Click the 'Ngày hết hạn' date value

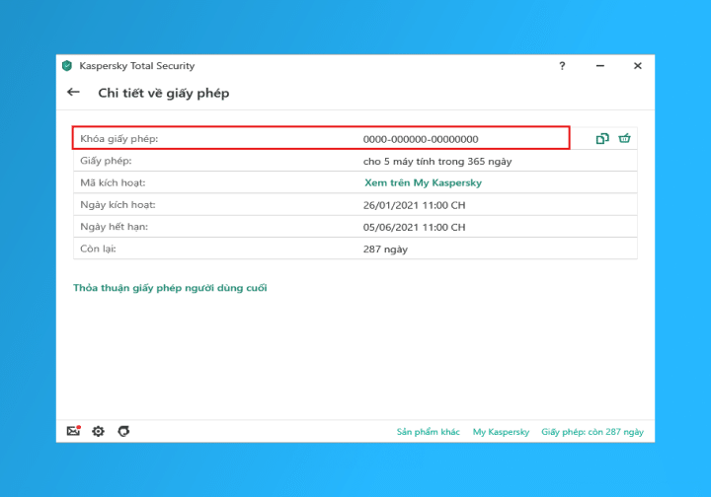pyautogui.click(x=414, y=227)
